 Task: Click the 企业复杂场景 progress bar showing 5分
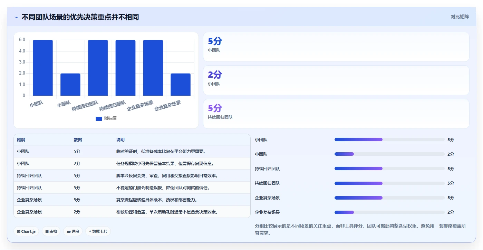point(389,198)
